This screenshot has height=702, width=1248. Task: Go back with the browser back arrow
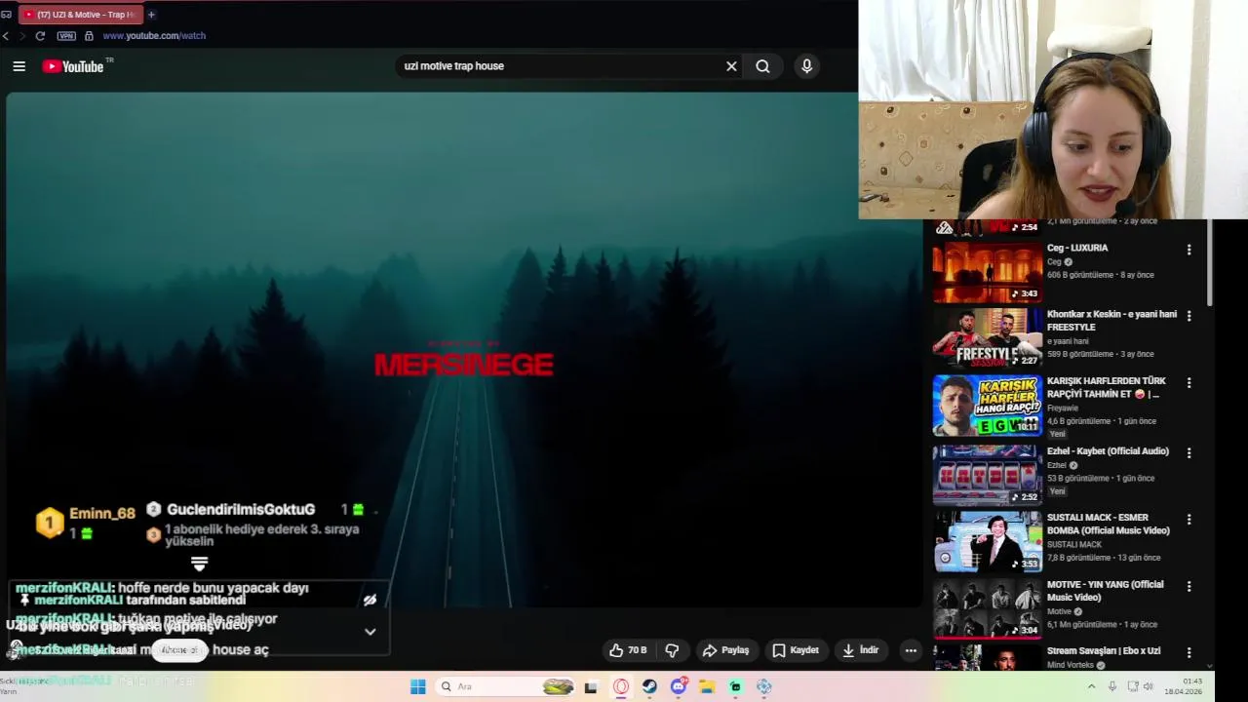6,36
